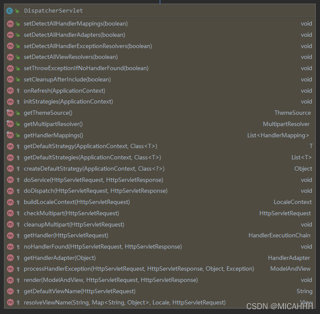Click method icon for setDetectAllHandlerMappings
The height and width of the screenshot is (314, 320).
[x=10, y=24]
